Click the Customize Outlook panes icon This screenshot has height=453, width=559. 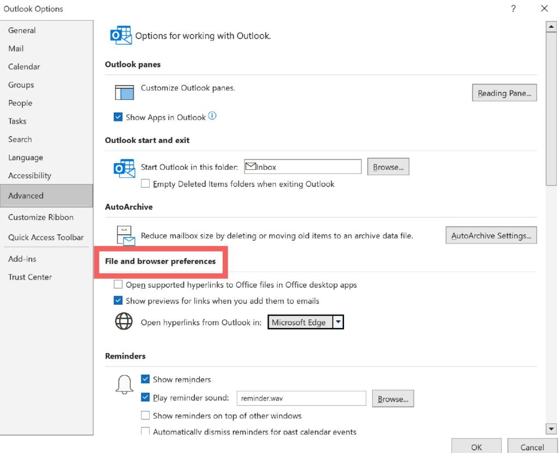(124, 92)
